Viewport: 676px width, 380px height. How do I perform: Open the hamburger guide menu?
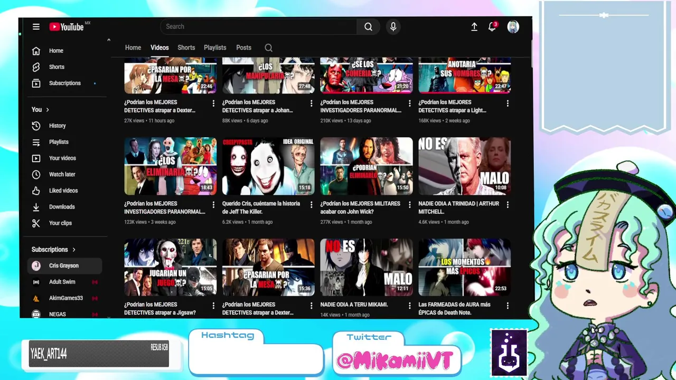point(36,27)
